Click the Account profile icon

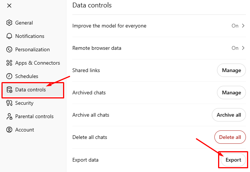(x=10, y=130)
